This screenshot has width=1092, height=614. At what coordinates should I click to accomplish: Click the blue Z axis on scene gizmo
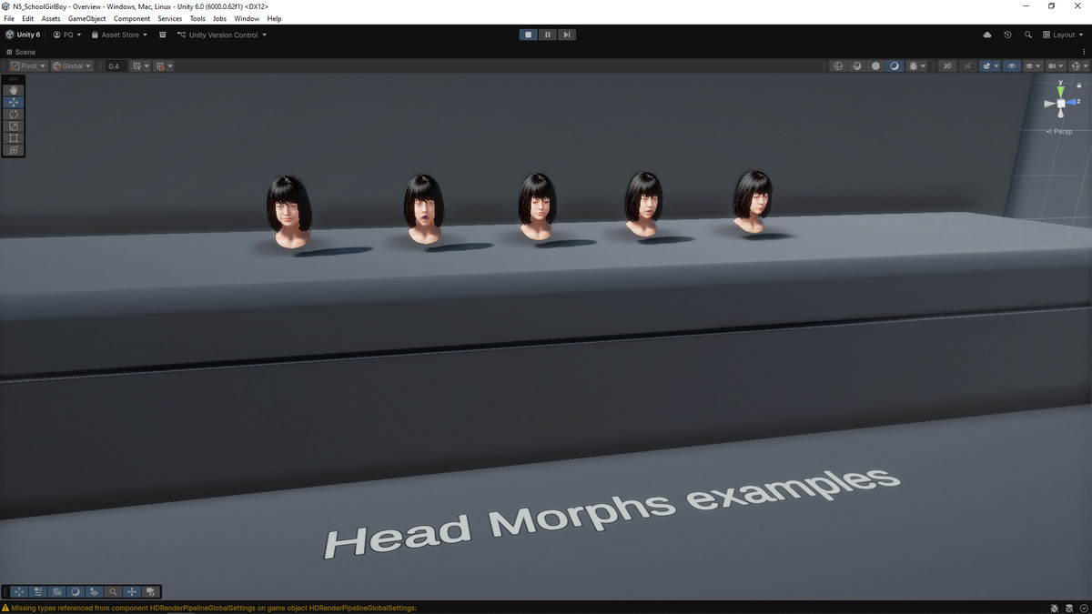point(1073,103)
